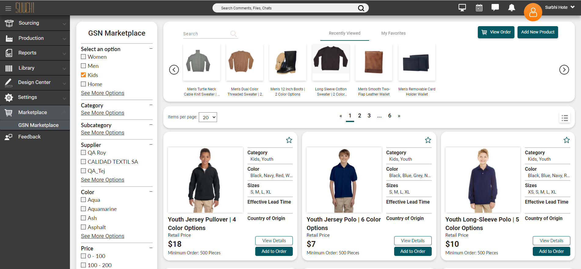Click the Sourcing box icon
This screenshot has height=269, width=581.
pyautogui.click(x=9, y=23)
